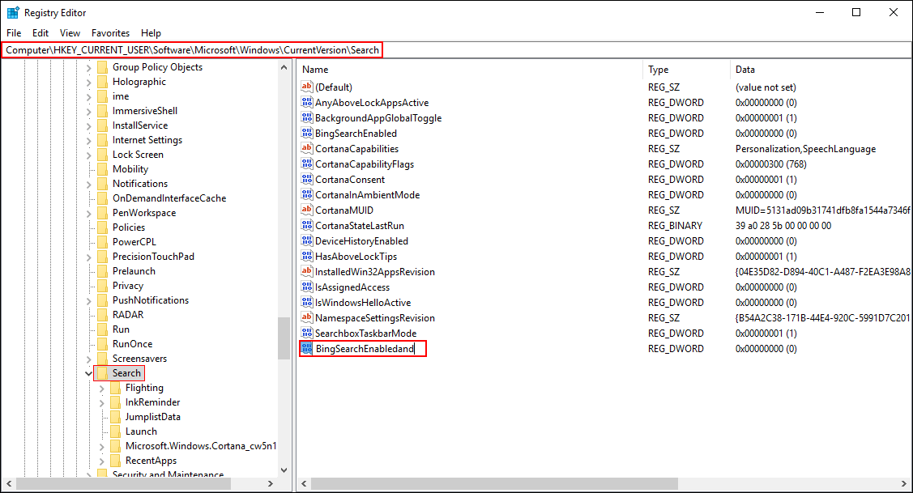Click the key tree vertical scrollbar thumb
Viewport: 913px width, 493px height.
[284, 338]
